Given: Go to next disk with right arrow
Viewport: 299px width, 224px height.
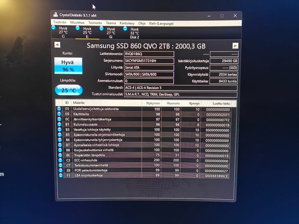Looking at the screenshot, I should [235, 46].
